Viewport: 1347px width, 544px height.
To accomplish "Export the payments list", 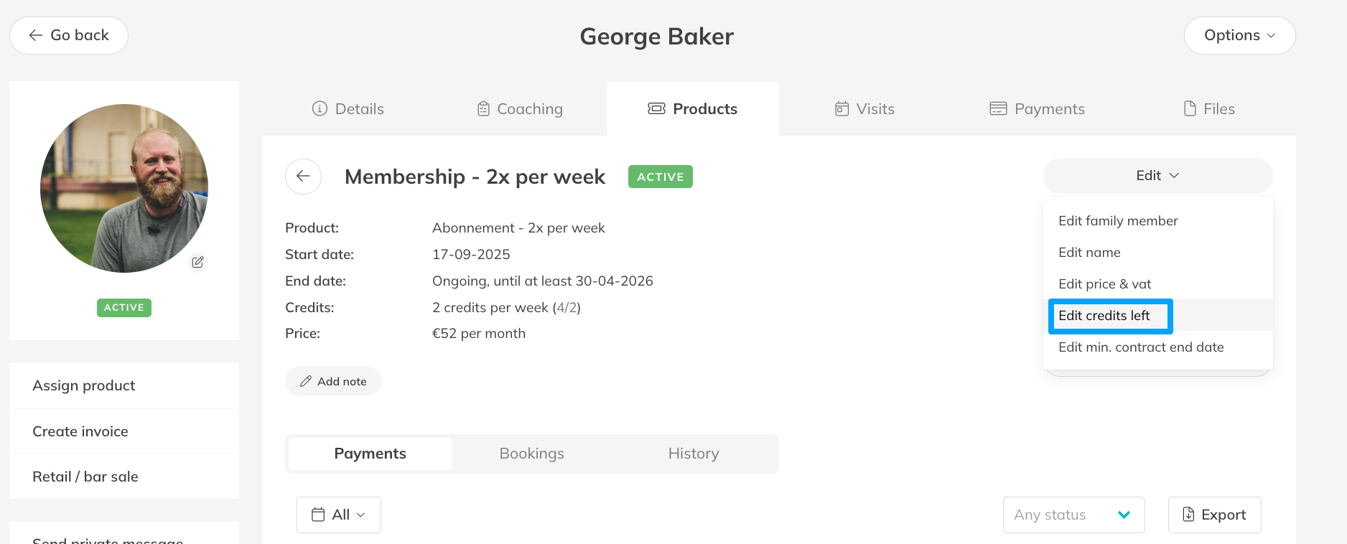I will 1214,515.
